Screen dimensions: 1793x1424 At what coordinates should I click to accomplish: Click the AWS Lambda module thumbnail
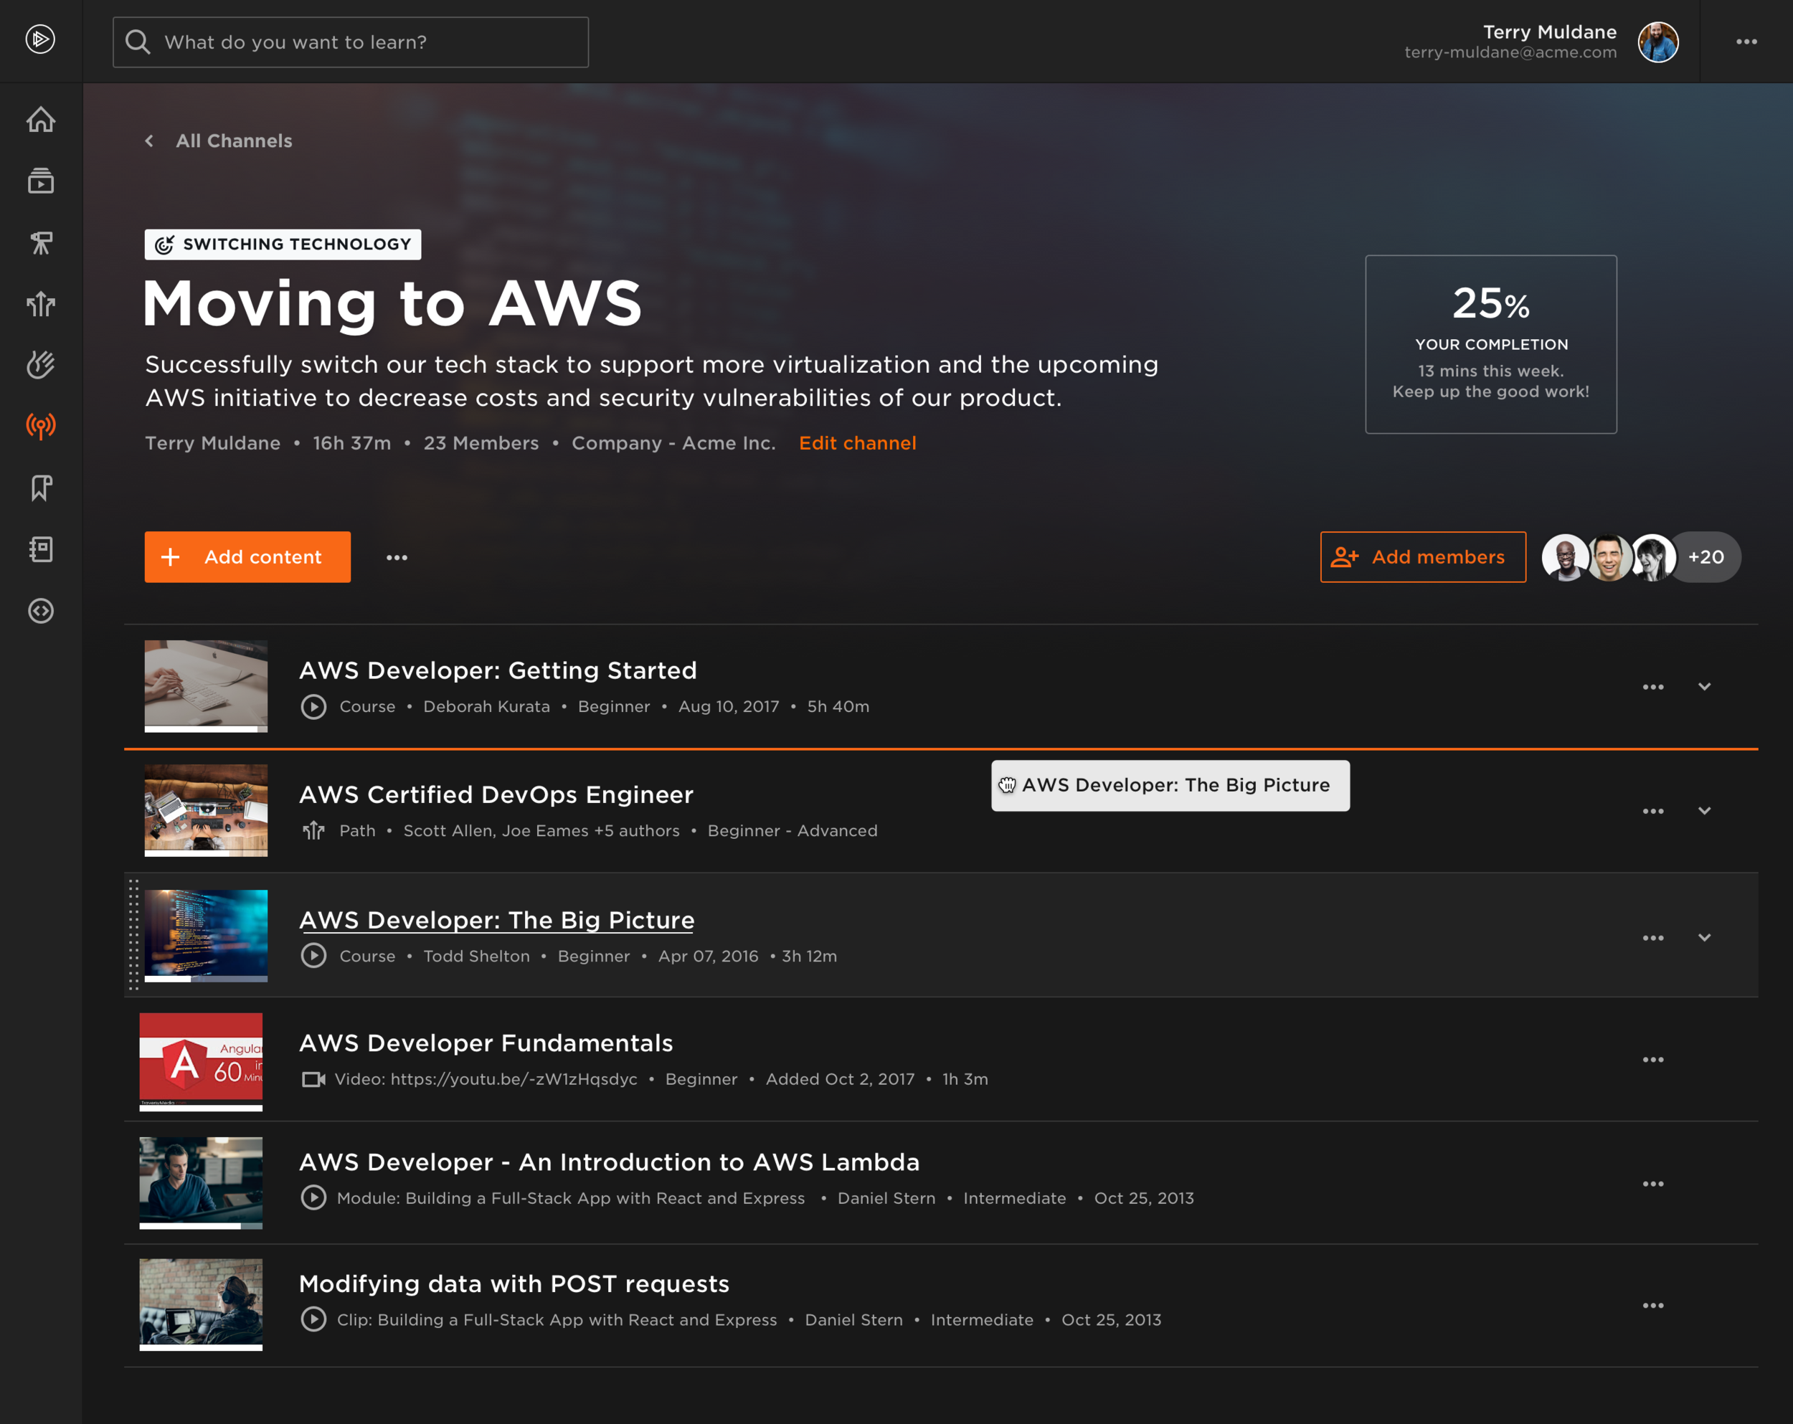[x=202, y=1183]
